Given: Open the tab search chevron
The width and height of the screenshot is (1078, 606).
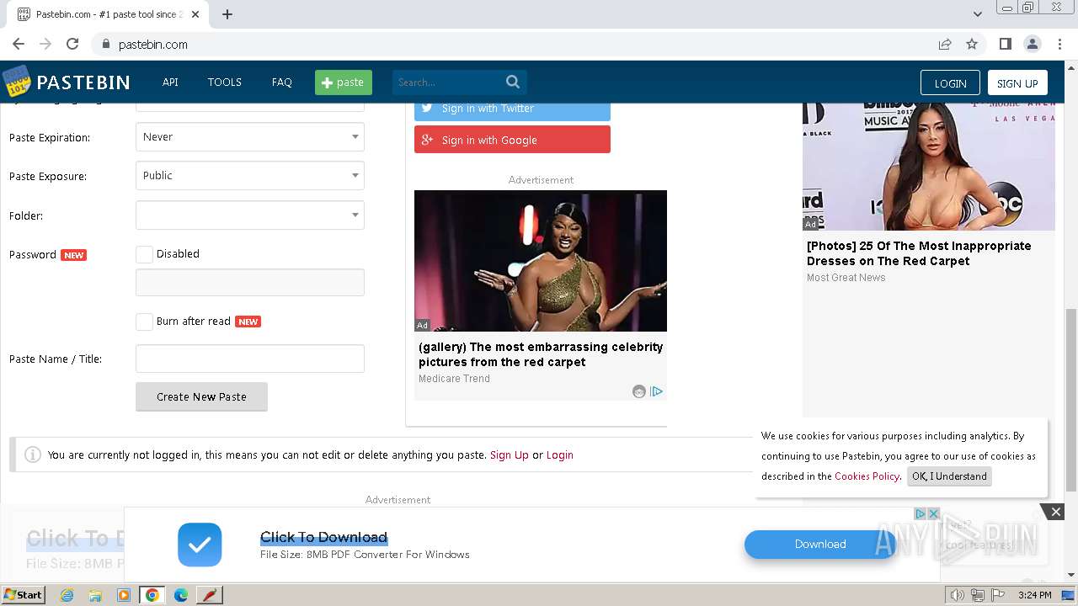Looking at the screenshot, I should pos(978,14).
